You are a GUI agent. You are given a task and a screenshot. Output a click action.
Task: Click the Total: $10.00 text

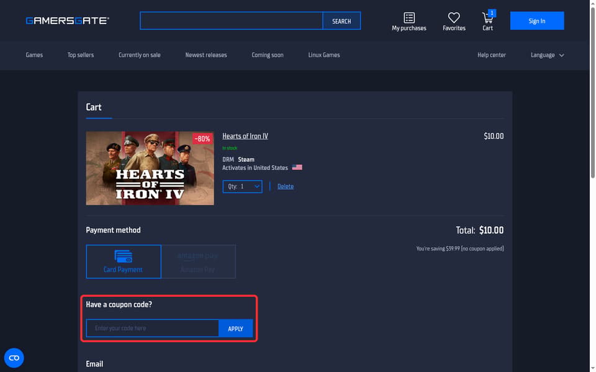480,230
